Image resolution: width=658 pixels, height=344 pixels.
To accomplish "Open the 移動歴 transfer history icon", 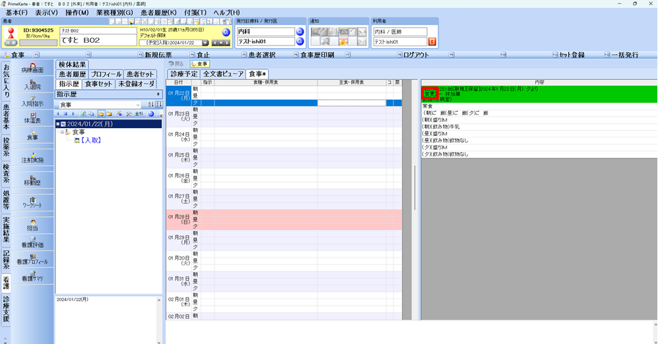I will pyautogui.click(x=32, y=181).
